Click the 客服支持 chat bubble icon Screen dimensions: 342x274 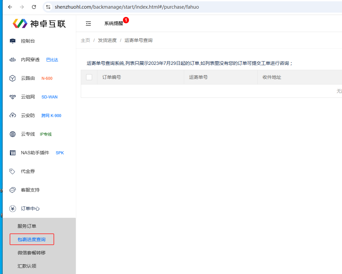point(13,190)
